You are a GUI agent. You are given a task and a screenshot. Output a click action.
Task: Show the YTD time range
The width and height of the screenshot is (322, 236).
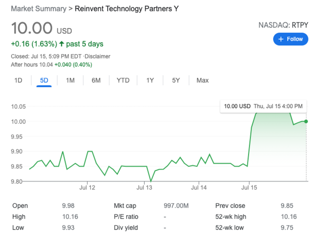123,80
